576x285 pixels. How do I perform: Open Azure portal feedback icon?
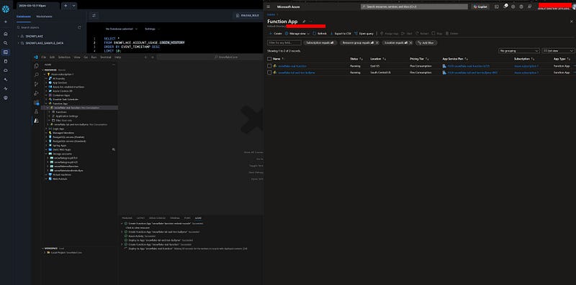(x=529, y=6)
